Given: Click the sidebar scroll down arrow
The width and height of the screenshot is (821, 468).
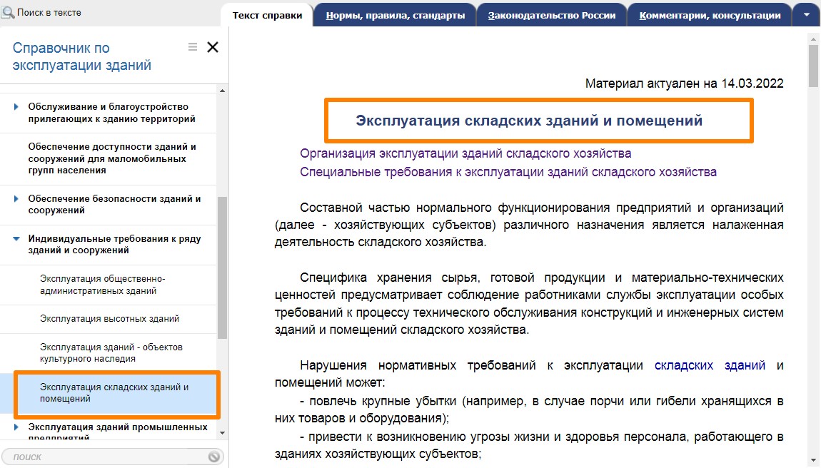Looking at the screenshot, I should point(222,433).
